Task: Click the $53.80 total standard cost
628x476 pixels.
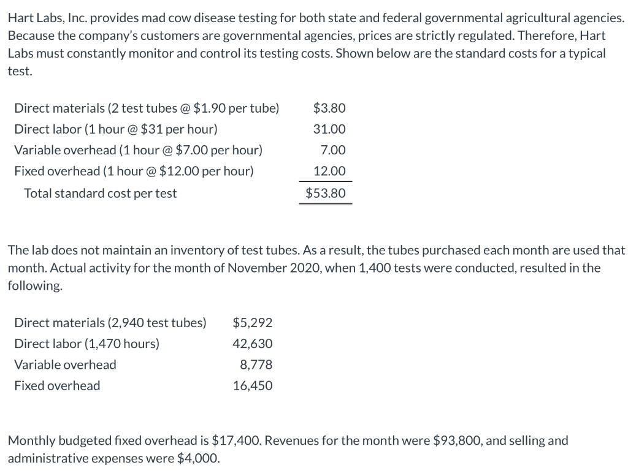Action: click(x=326, y=194)
